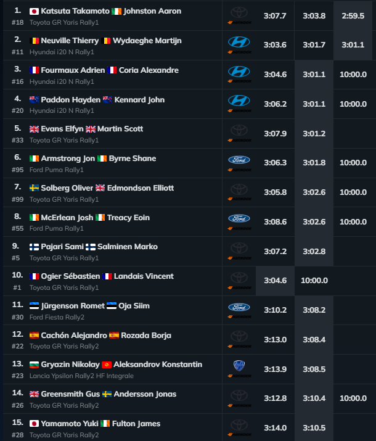Click the Hankook tyre logo in Yamamoto's row
Viewport: 376px width, 441px height.
(x=239, y=434)
